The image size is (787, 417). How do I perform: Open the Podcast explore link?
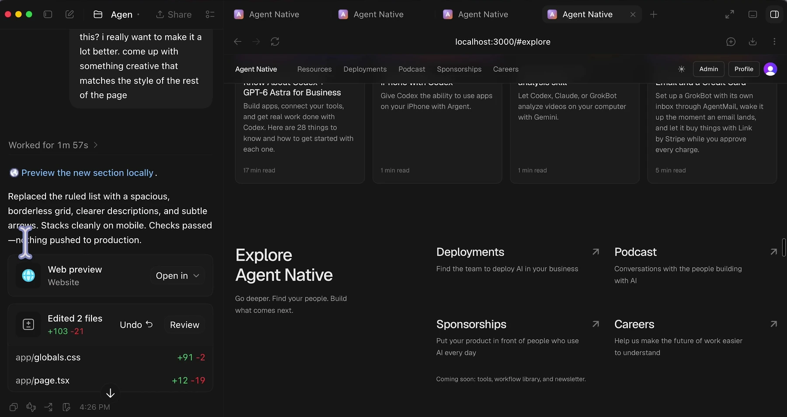635,252
